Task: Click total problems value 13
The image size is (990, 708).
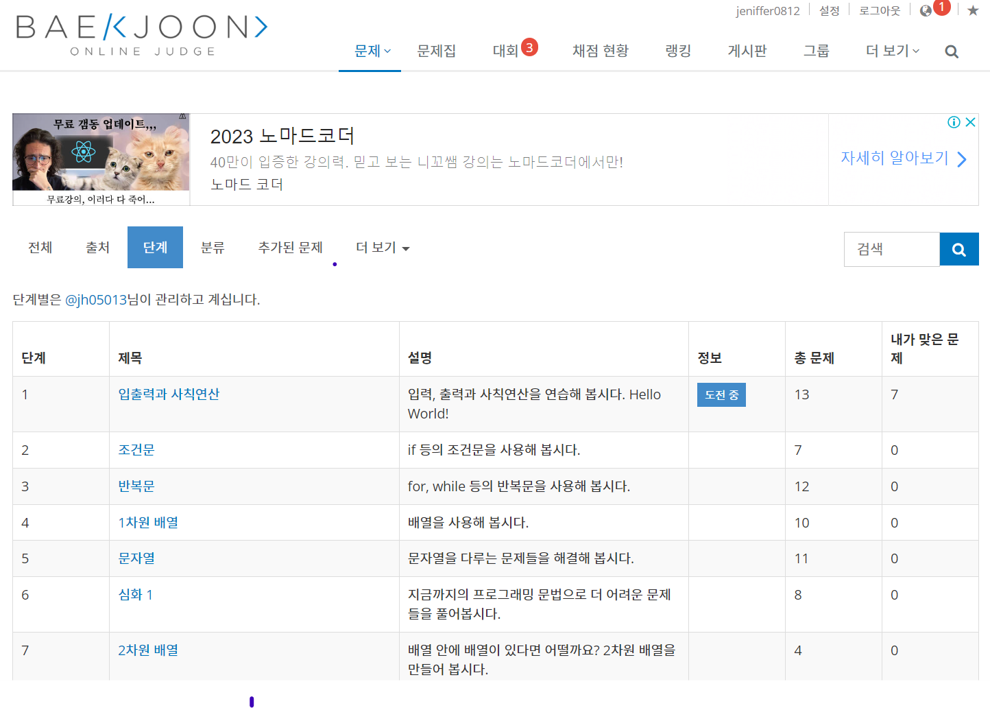Action: pos(802,394)
